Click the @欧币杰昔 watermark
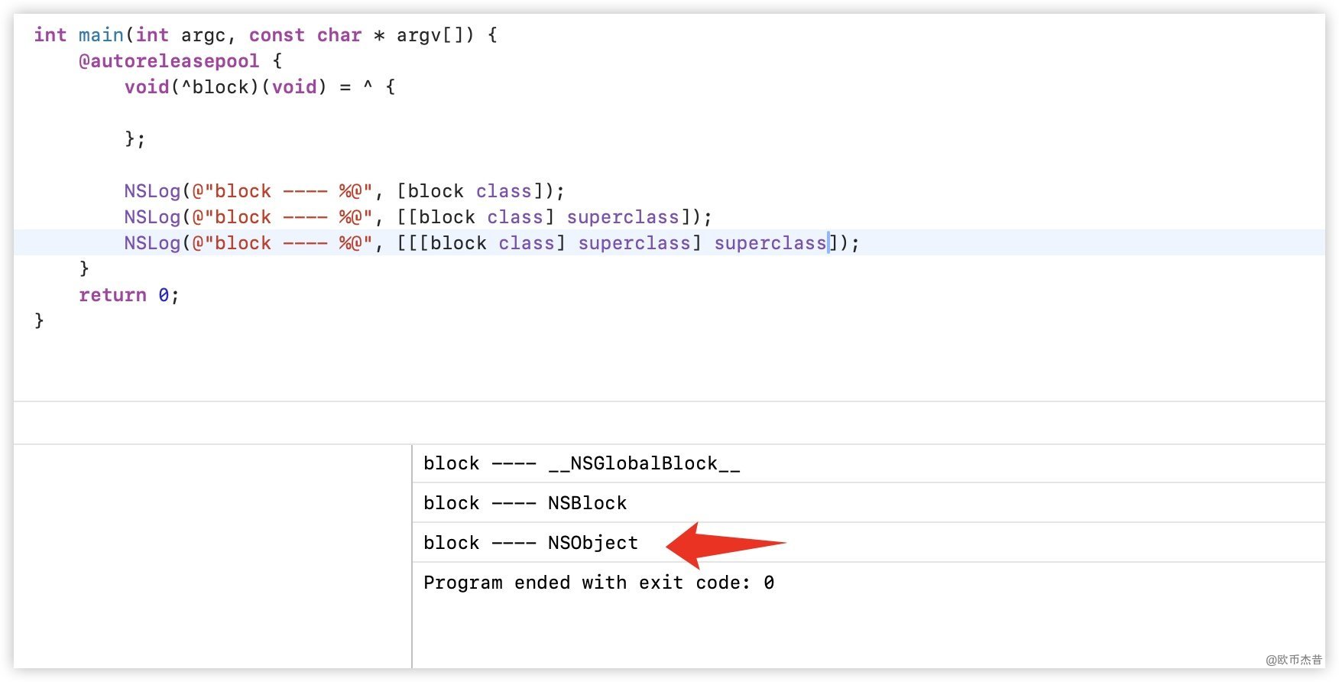 pos(1293,659)
